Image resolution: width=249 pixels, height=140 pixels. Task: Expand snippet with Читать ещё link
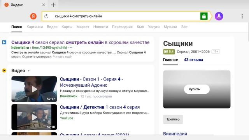62,57
